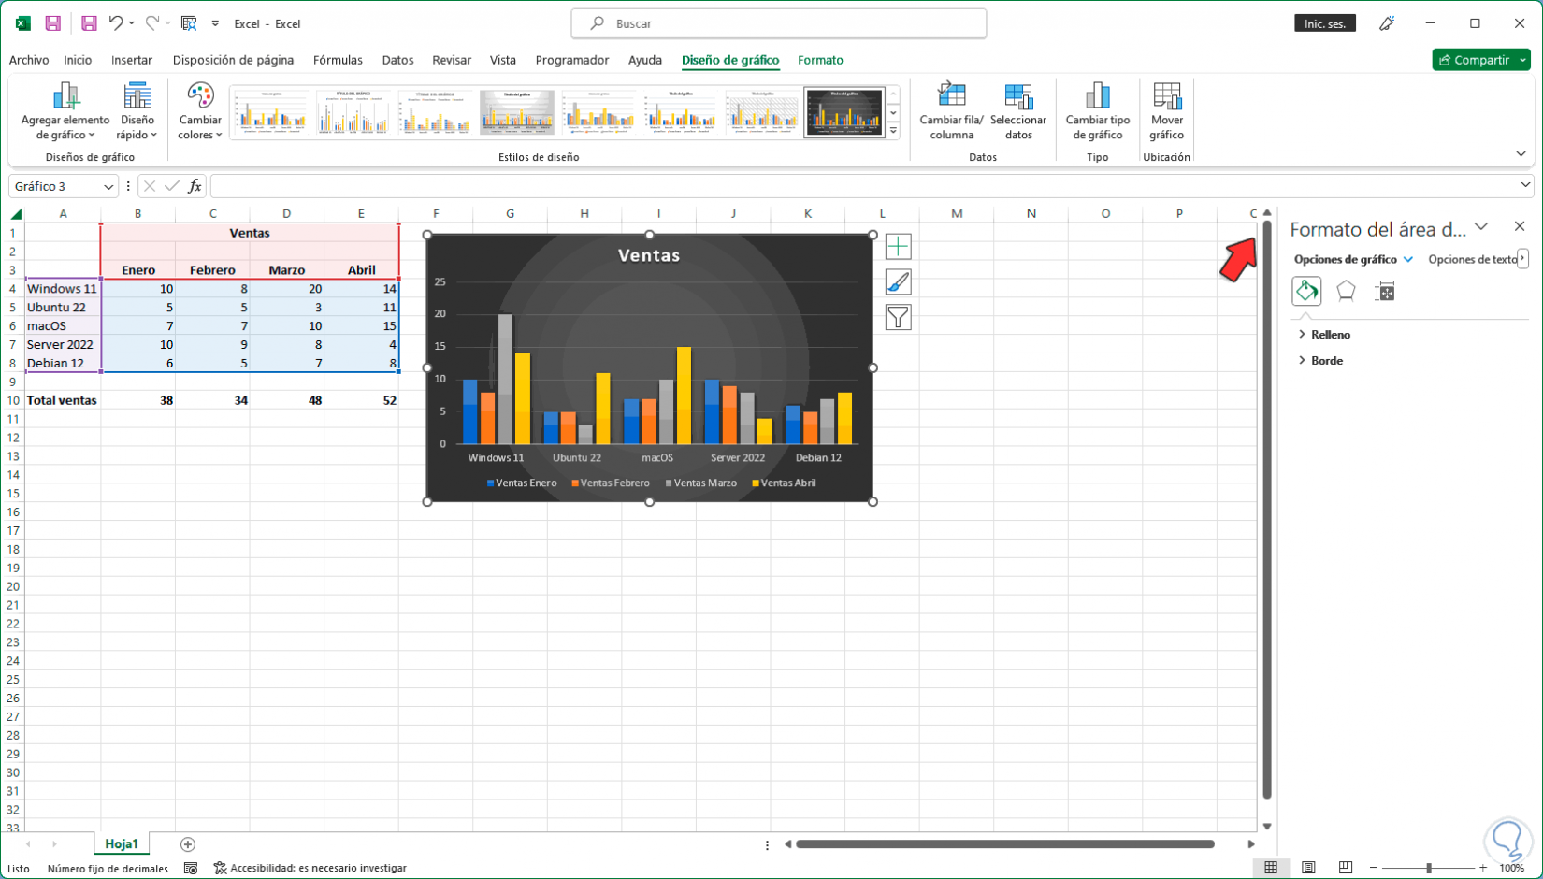
Task: Click the 100% zoom level in the status bar
Action: [1512, 869]
